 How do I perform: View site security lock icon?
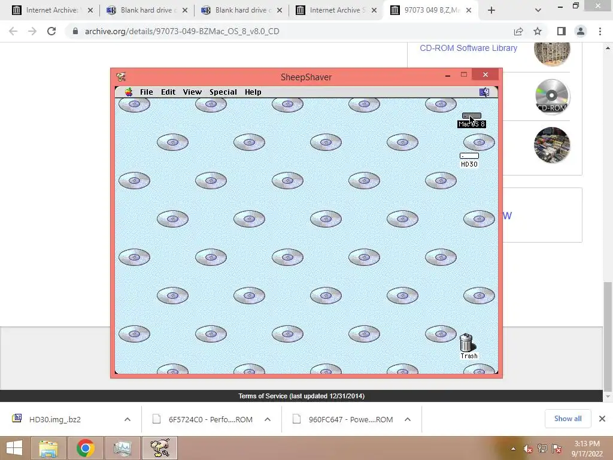(x=75, y=31)
